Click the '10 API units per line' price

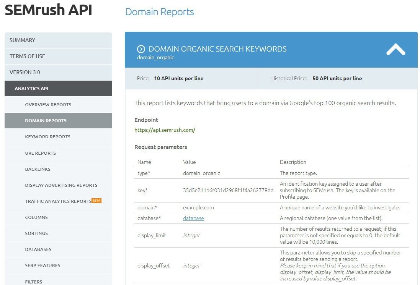(x=179, y=78)
